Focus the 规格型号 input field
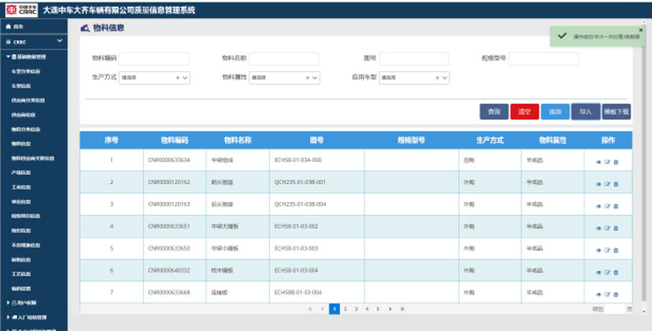Image resolution: width=652 pixels, height=331 pixels. coord(544,59)
